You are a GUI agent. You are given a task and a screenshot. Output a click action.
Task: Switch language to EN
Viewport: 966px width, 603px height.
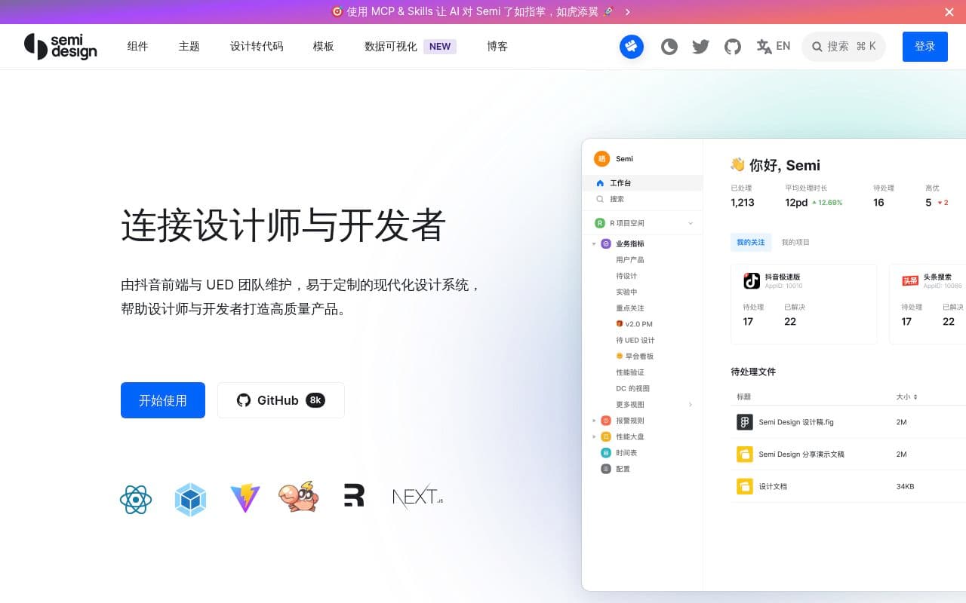(x=774, y=47)
